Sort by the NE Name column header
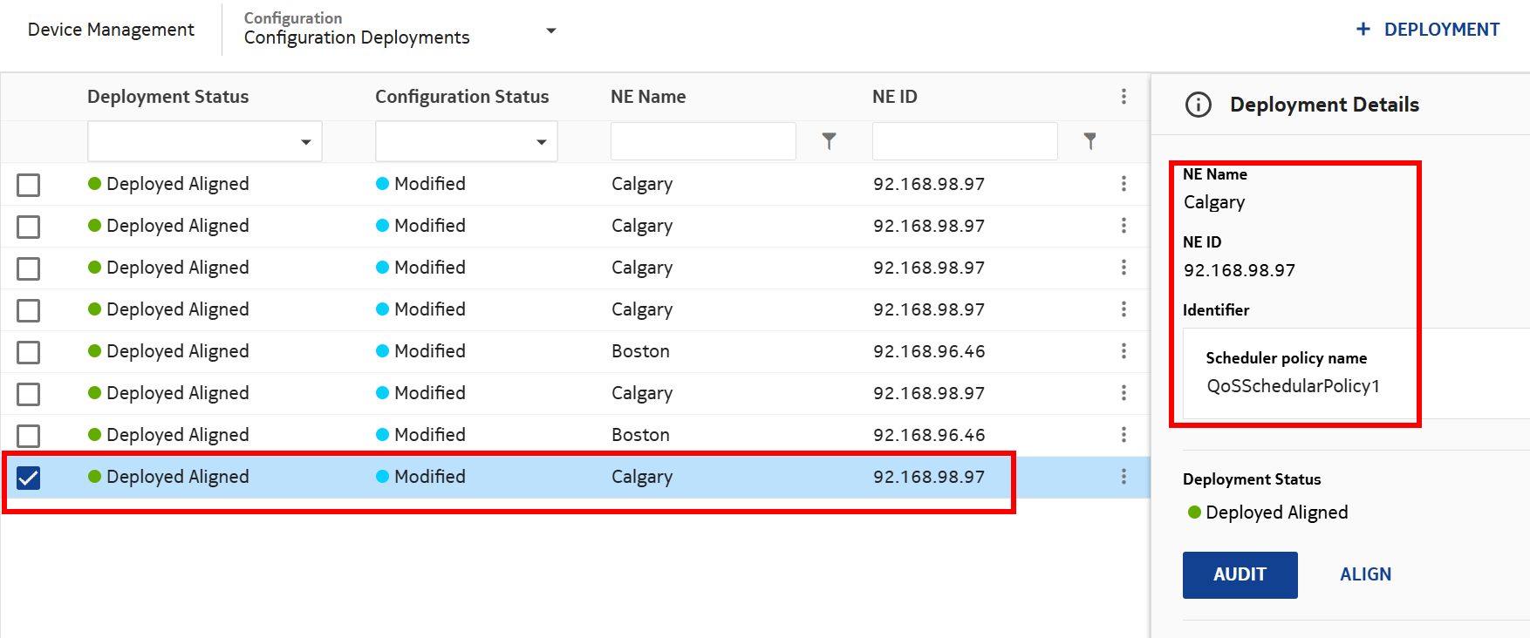 point(648,97)
